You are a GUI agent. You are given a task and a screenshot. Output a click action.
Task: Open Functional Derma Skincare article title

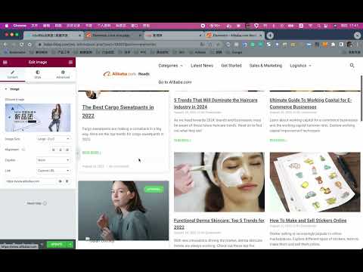click(x=219, y=224)
